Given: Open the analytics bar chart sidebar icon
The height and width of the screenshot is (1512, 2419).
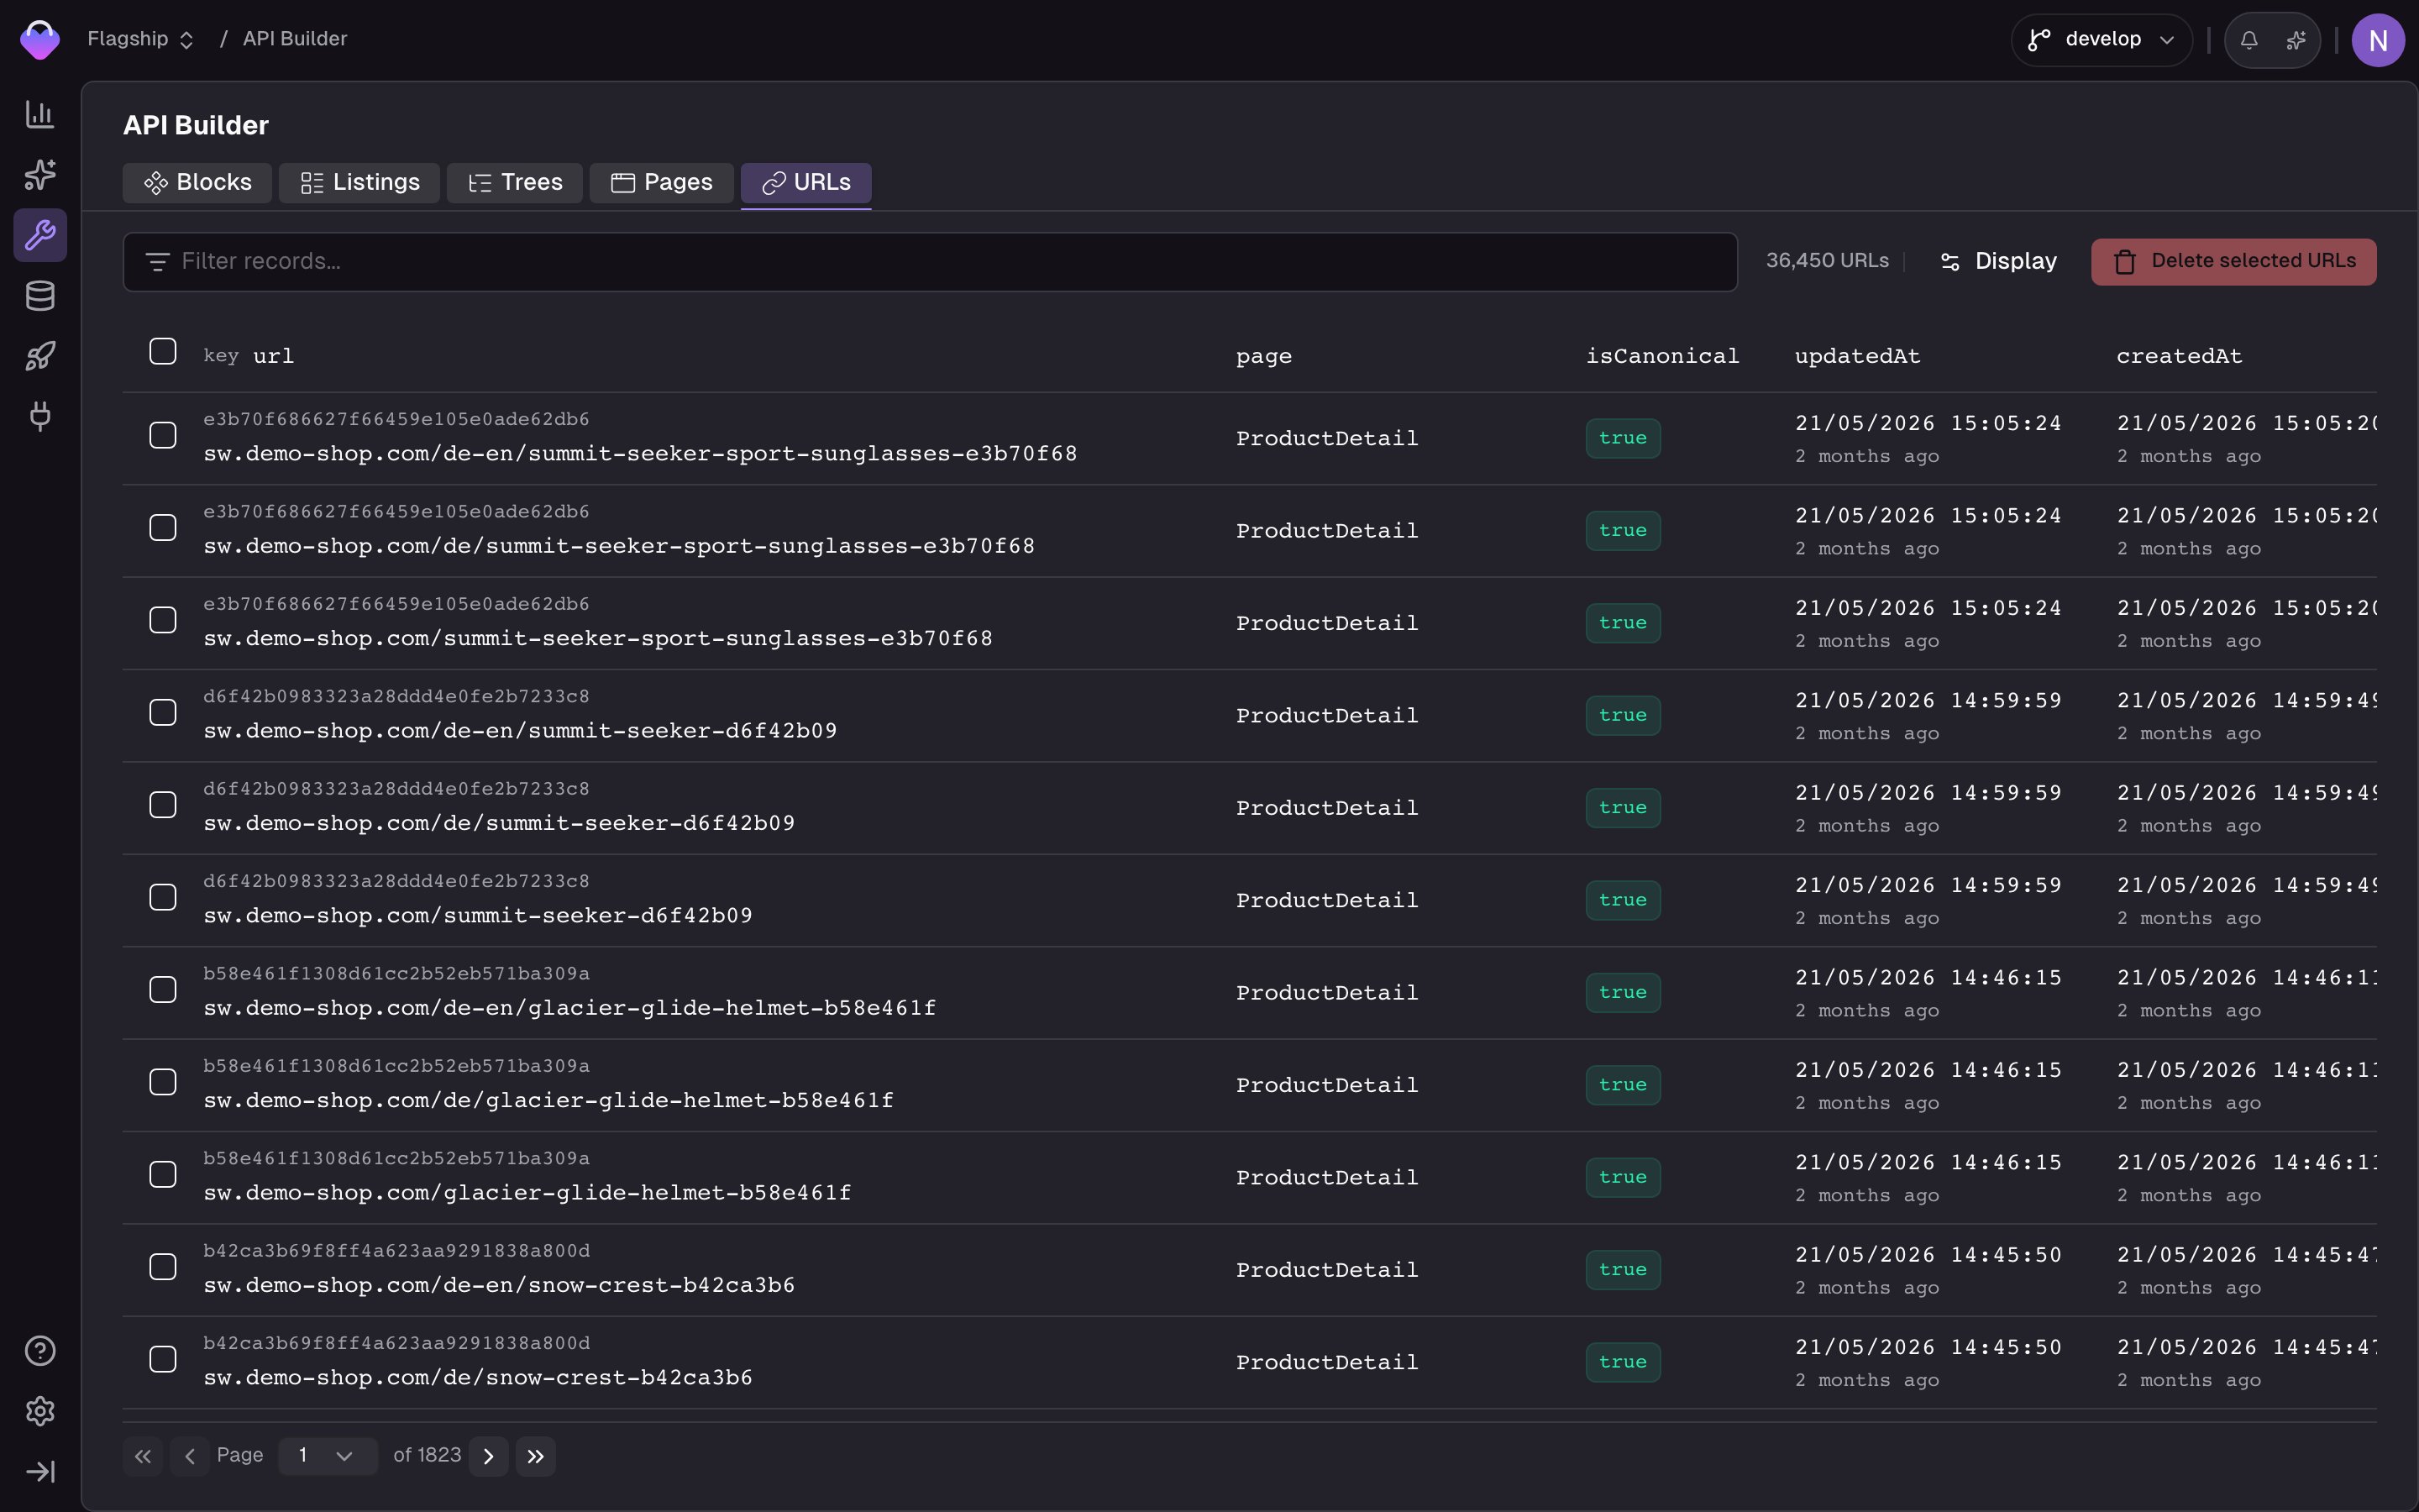Looking at the screenshot, I should 40,114.
